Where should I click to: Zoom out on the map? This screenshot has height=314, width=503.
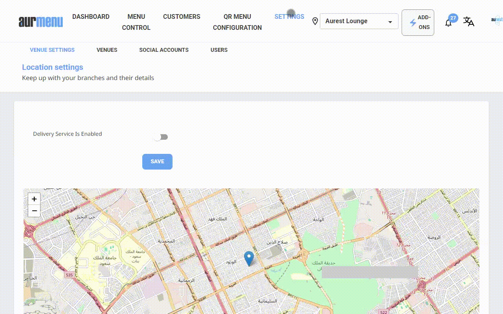point(34,211)
